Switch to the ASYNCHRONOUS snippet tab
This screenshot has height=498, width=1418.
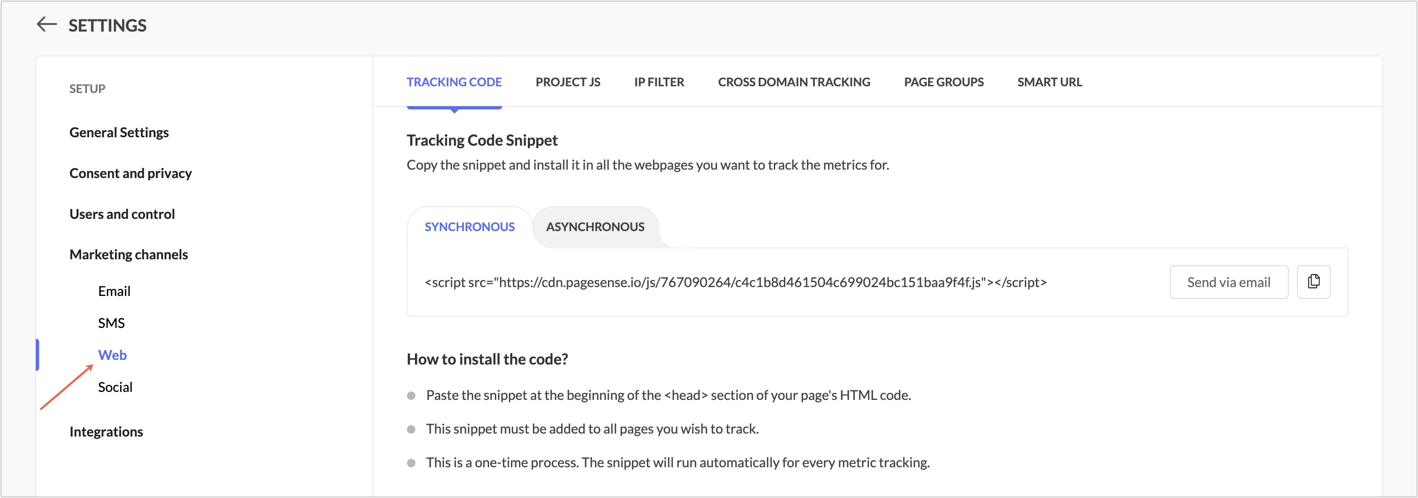[595, 227]
